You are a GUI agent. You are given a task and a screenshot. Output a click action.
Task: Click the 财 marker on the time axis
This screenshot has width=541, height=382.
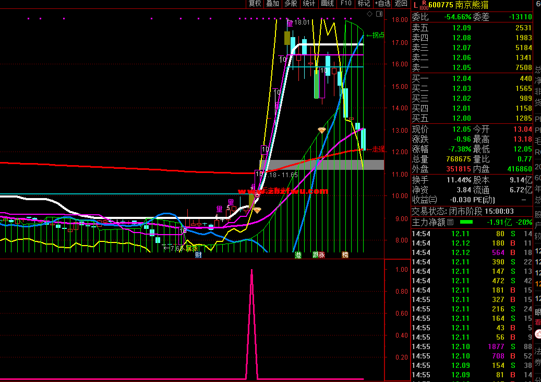[x=198, y=255]
